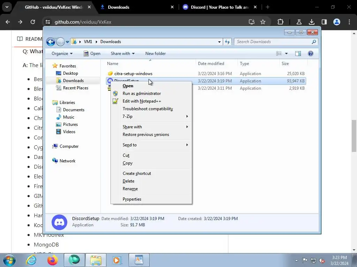Open the browser downloads icon
Viewport: 357px width, 267px height.
[x=312, y=22]
